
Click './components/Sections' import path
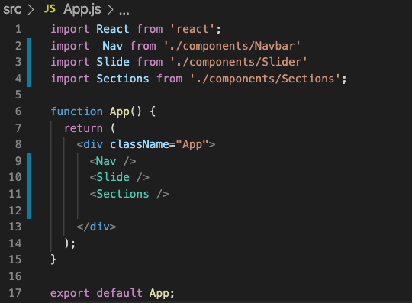pos(265,79)
